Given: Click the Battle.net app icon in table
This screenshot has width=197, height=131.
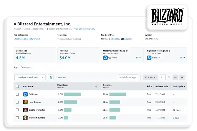Looking at the screenshot, I should 25,94.
